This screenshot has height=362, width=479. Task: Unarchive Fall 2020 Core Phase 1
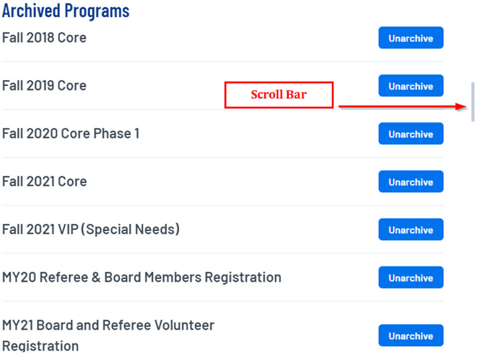click(x=411, y=134)
